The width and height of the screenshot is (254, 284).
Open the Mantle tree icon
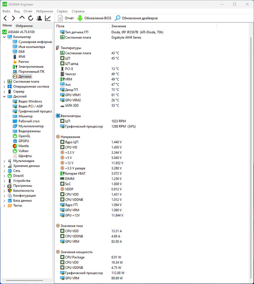[x=15, y=146]
